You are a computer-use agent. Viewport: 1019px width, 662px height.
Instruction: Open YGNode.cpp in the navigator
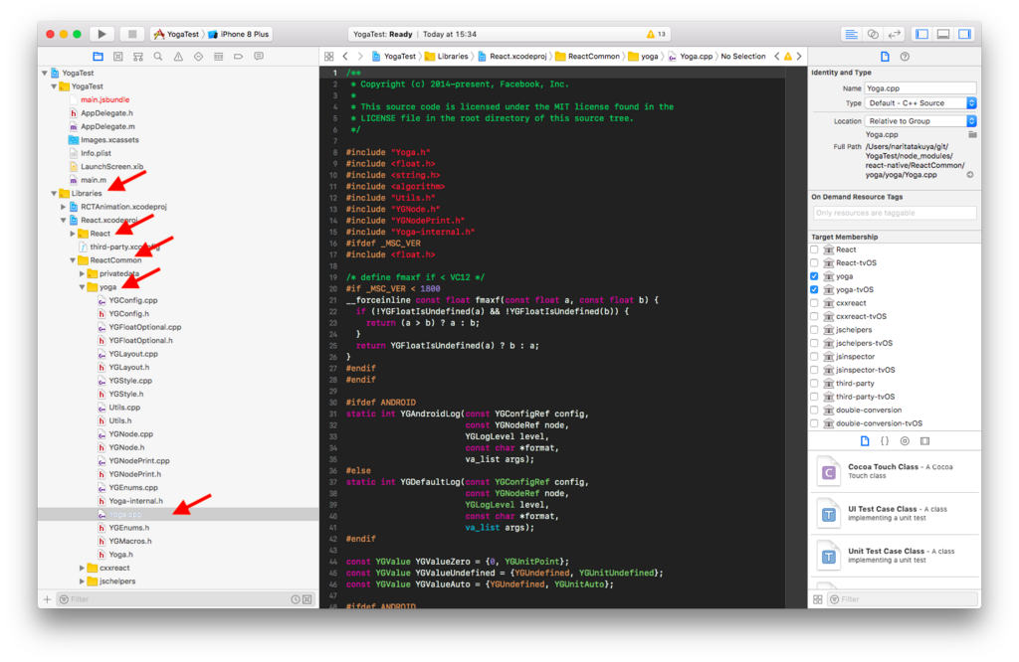pyautogui.click(x=130, y=434)
